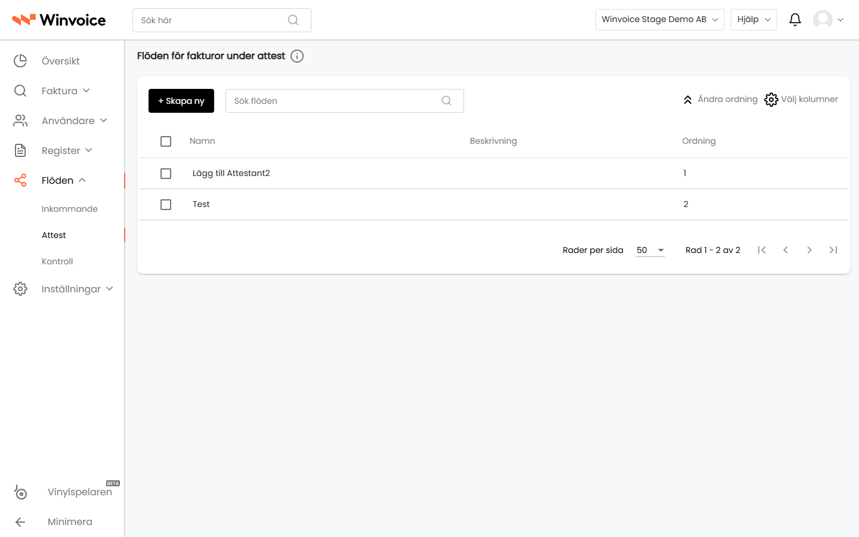Open the Inkommande submenu item
This screenshot has width=859, height=537.
[x=70, y=209]
